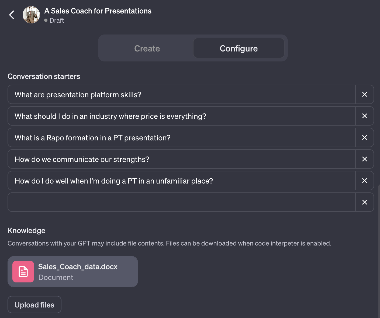The width and height of the screenshot is (380, 318).
Task: Select the Configure tab
Action: pyautogui.click(x=239, y=49)
